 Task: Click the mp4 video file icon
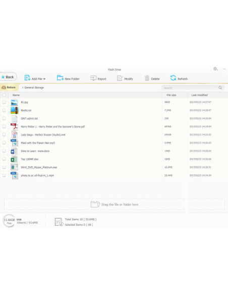coord(14,175)
